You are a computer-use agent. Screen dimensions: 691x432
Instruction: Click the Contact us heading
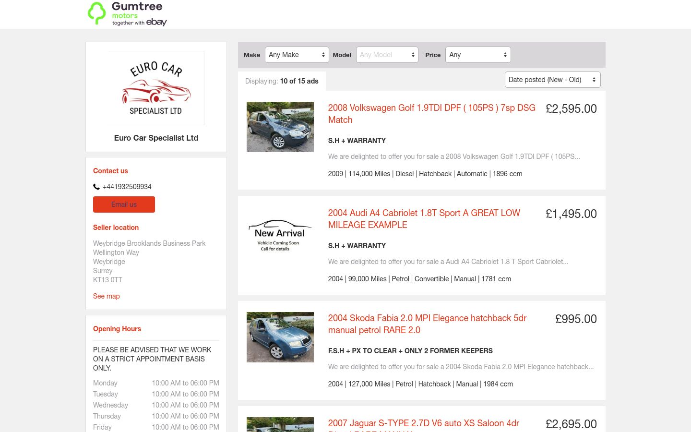click(110, 171)
